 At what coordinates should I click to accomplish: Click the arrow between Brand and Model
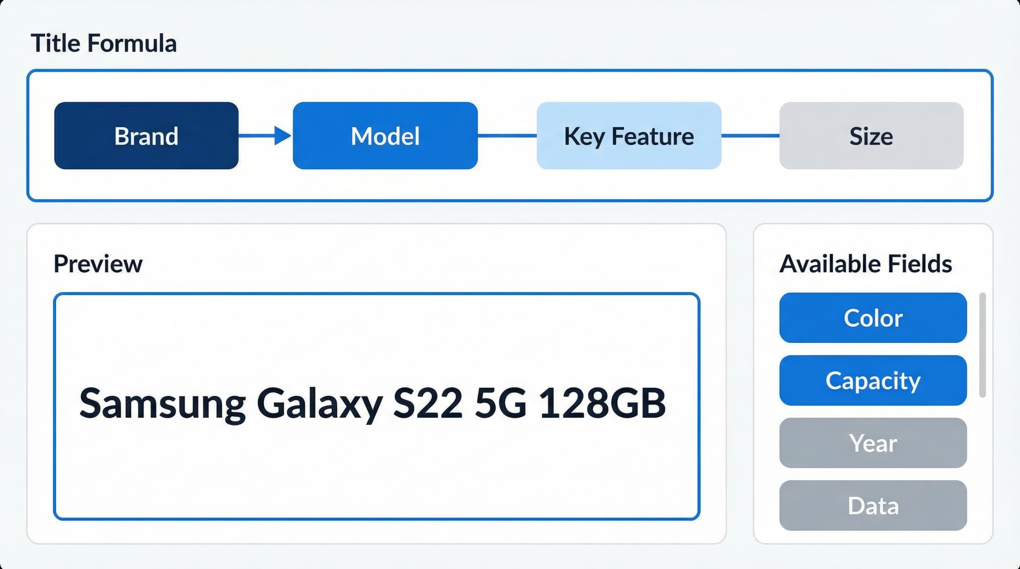point(265,136)
